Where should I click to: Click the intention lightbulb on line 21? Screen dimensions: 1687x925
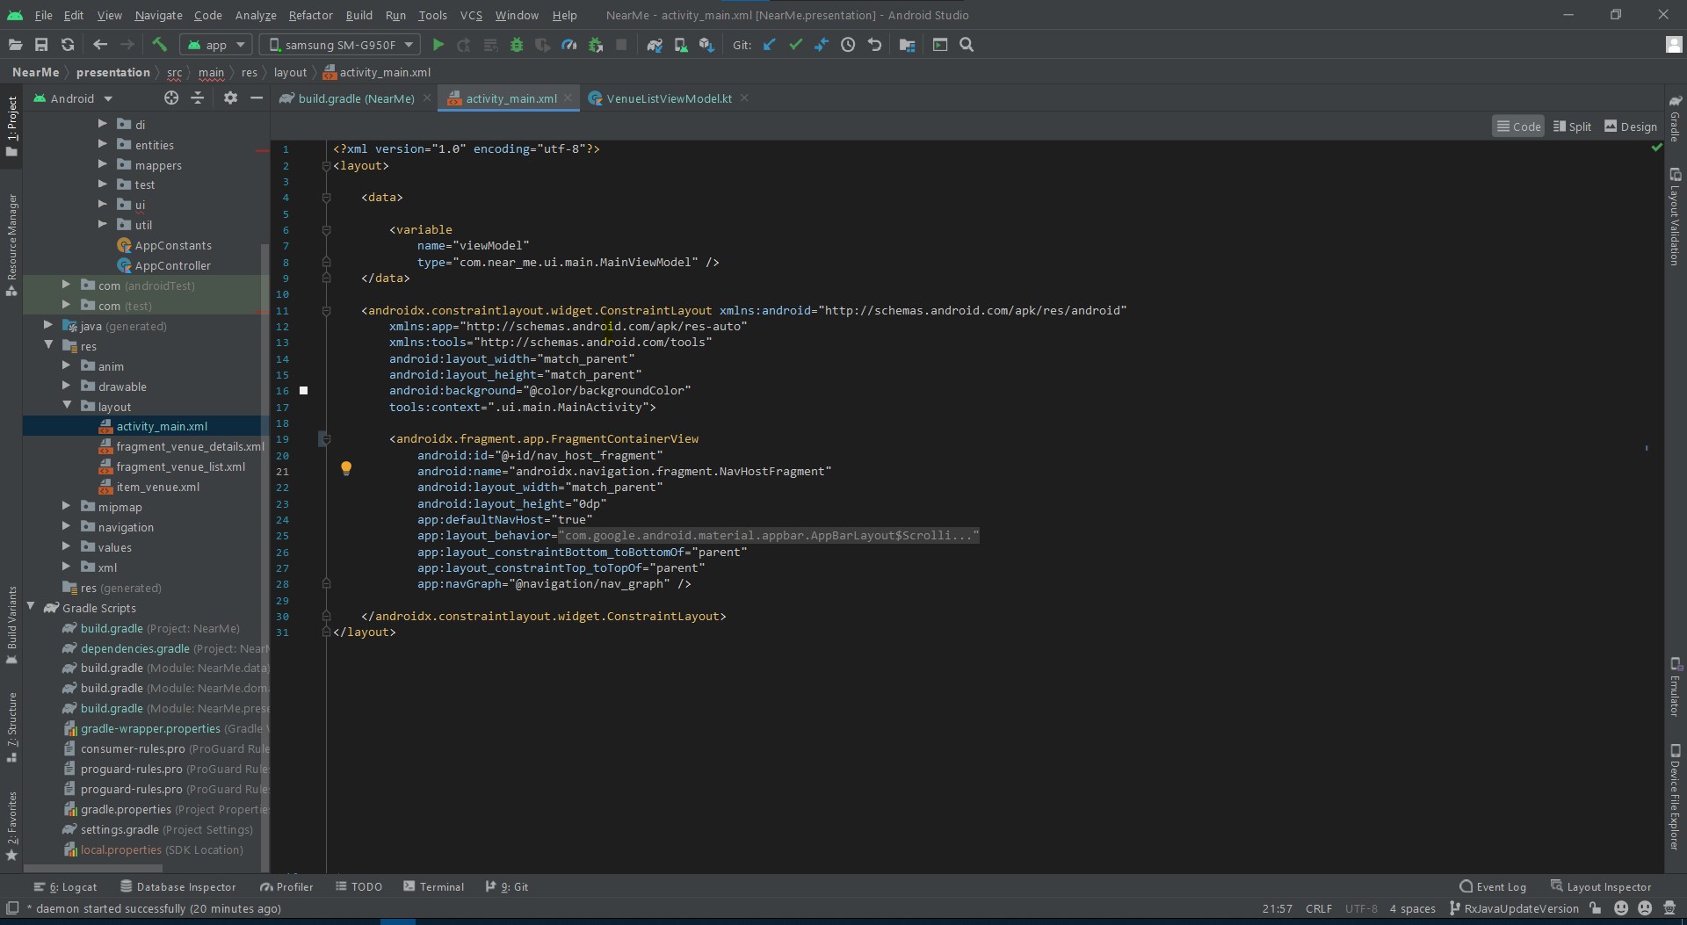point(346,468)
